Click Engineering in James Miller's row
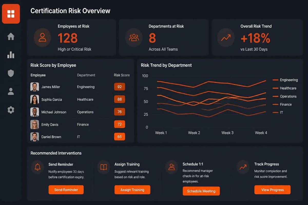 86,87
